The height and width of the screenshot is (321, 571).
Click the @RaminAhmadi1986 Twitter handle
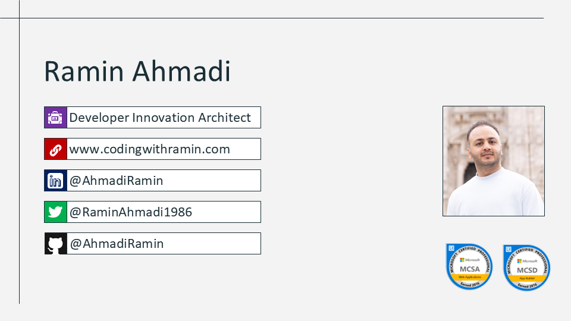click(x=131, y=212)
